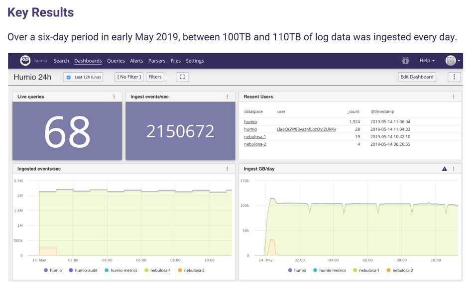Click the Live queries value 68
This screenshot has height=289, width=473.
click(67, 132)
